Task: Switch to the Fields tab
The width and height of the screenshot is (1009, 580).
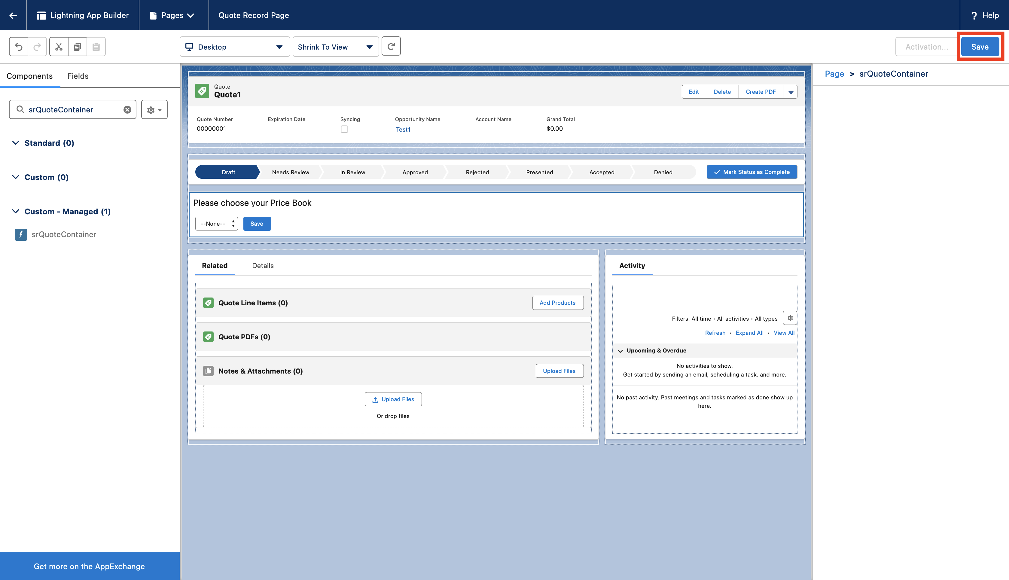Action: pyautogui.click(x=78, y=76)
